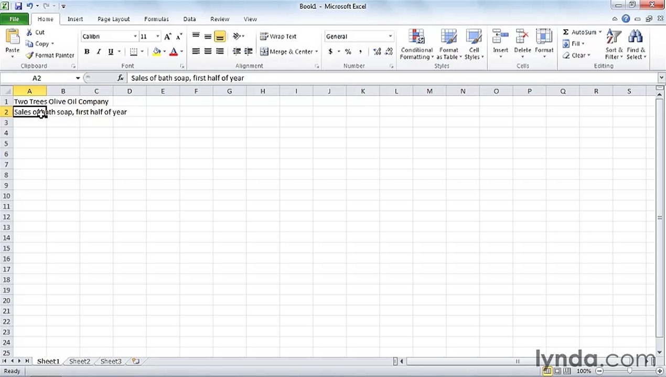666x377 pixels.
Task: Switch to the Data tab
Action: click(x=189, y=19)
